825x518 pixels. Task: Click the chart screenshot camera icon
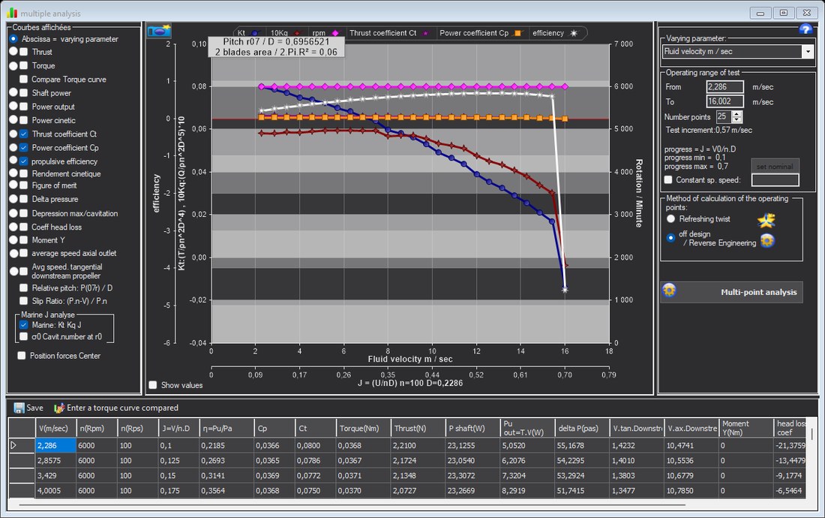(x=159, y=31)
